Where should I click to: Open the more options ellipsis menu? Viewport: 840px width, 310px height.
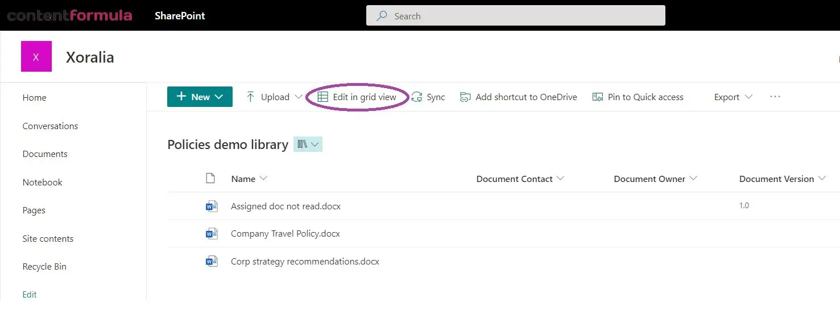tap(775, 97)
